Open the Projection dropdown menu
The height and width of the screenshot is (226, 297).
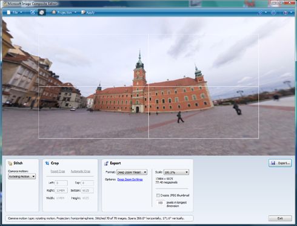64,12
